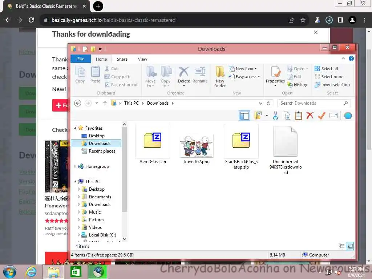Viewport: 372px width, 279px height.
Task: Click Select all in the ribbon
Action: [326, 69]
